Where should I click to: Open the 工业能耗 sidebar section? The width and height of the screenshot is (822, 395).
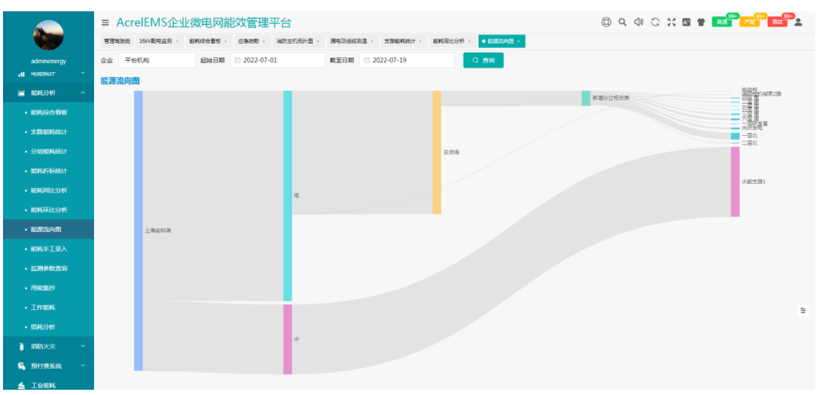click(49, 385)
